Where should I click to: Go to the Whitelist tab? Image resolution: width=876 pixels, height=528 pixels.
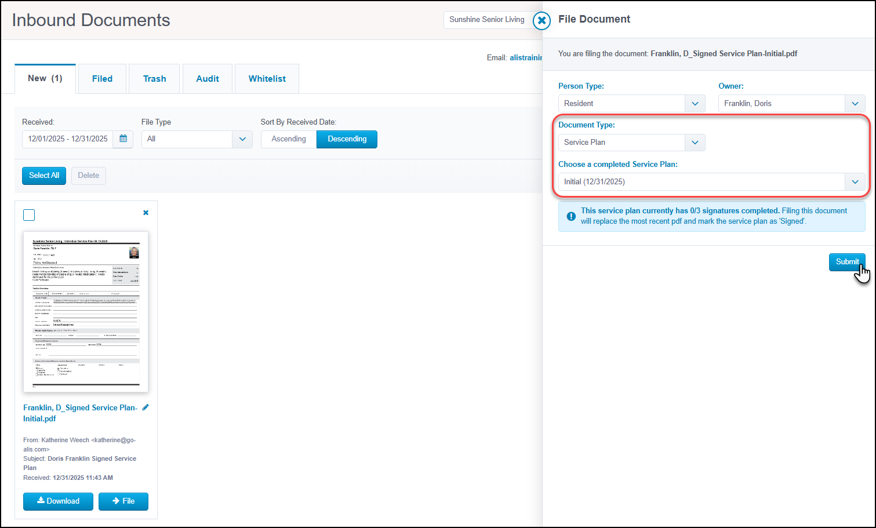(267, 79)
